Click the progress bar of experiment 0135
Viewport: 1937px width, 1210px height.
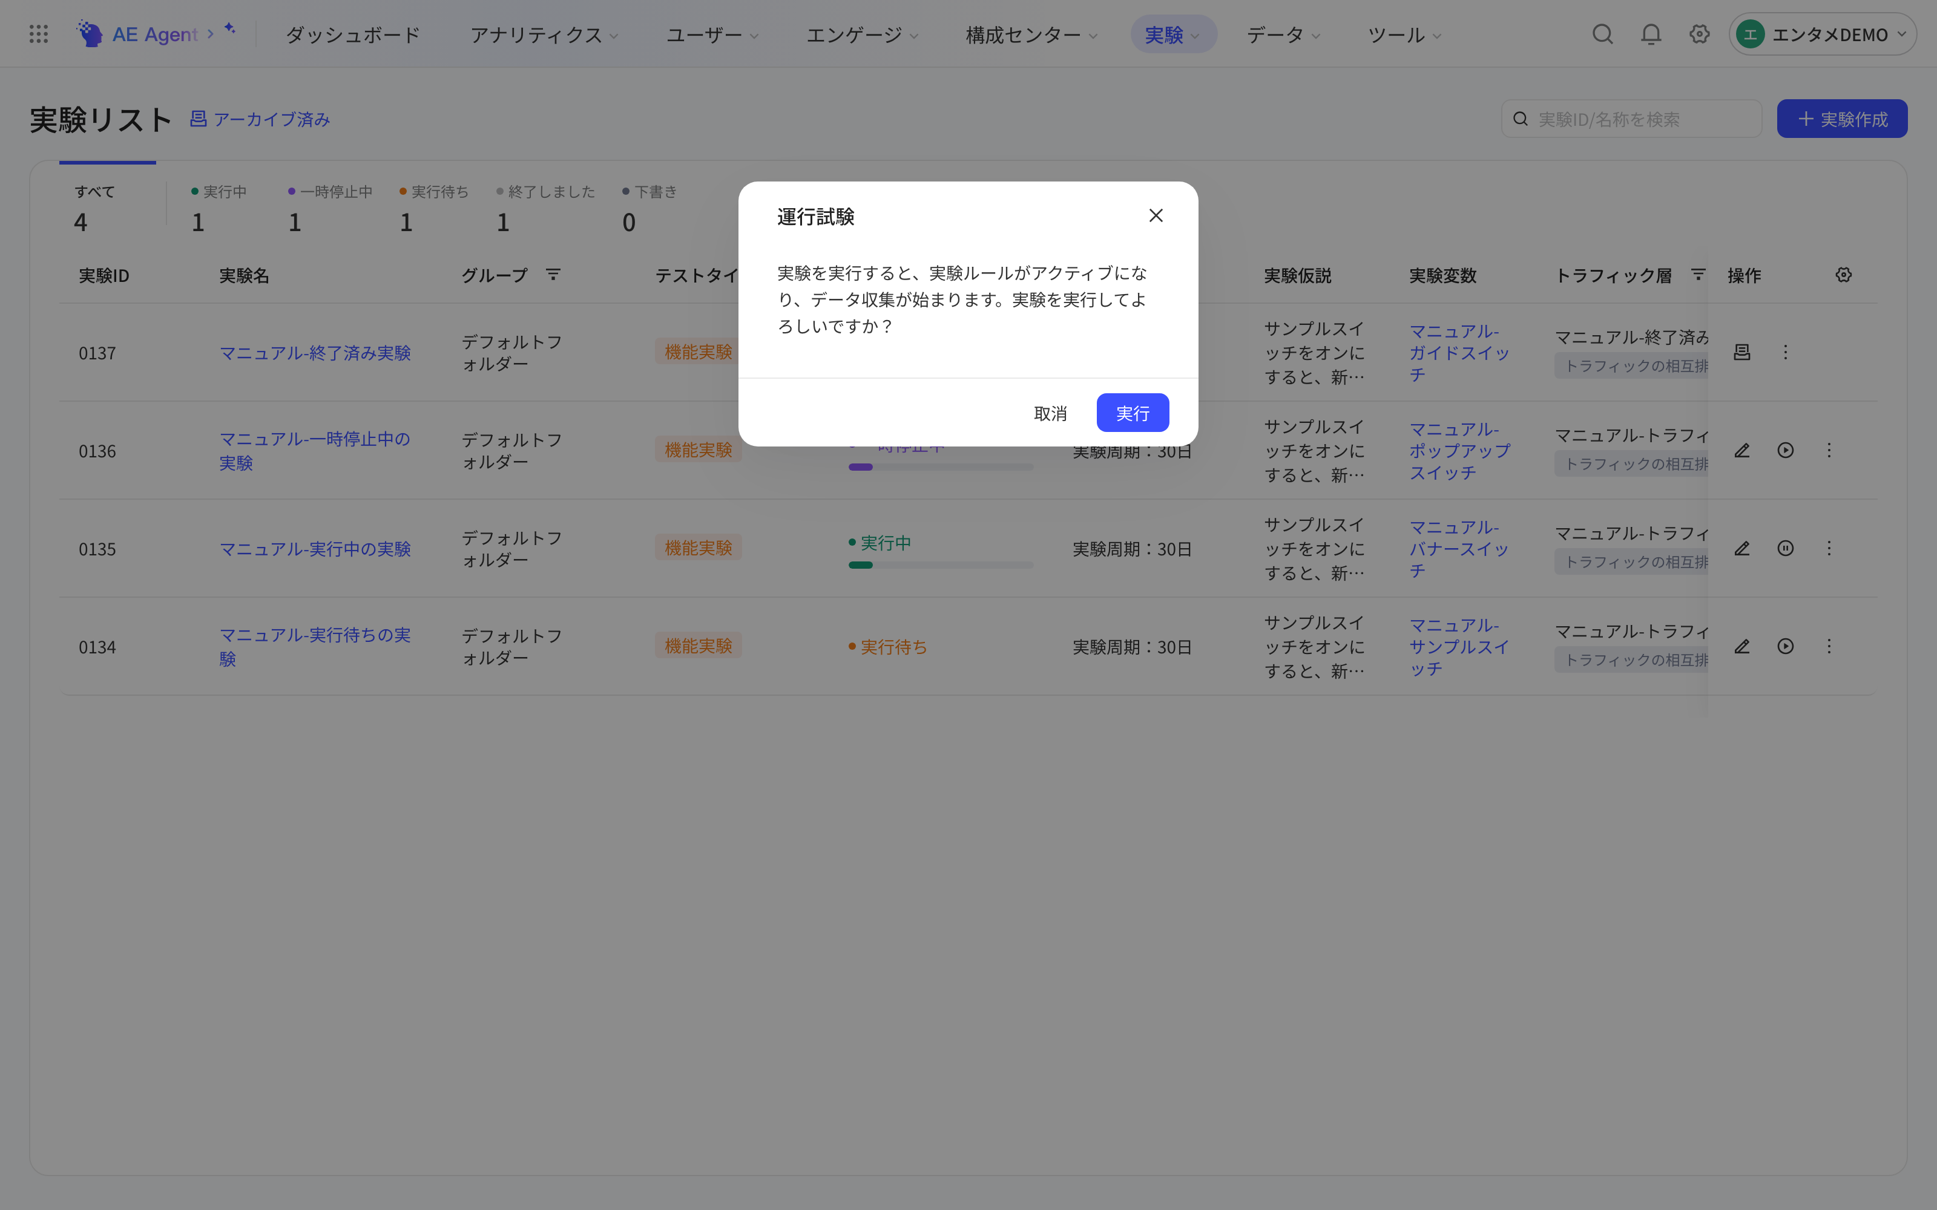click(941, 565)
